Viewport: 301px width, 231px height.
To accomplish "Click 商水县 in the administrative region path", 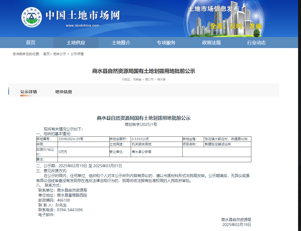I will (161, 79).
